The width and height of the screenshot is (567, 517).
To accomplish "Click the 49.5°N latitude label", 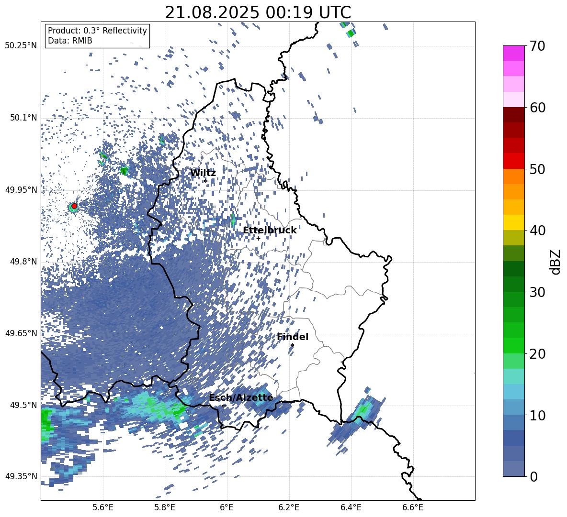I will point(23,405).
